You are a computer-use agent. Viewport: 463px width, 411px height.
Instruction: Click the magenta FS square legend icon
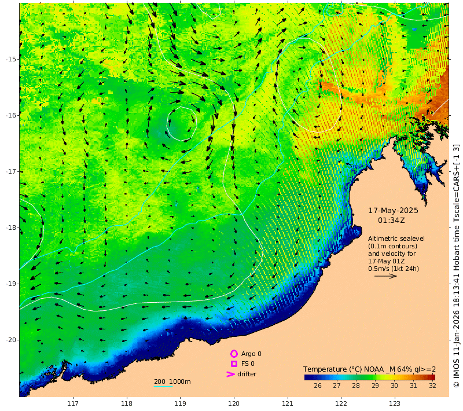pyautogui.click(x=234, y=364)
